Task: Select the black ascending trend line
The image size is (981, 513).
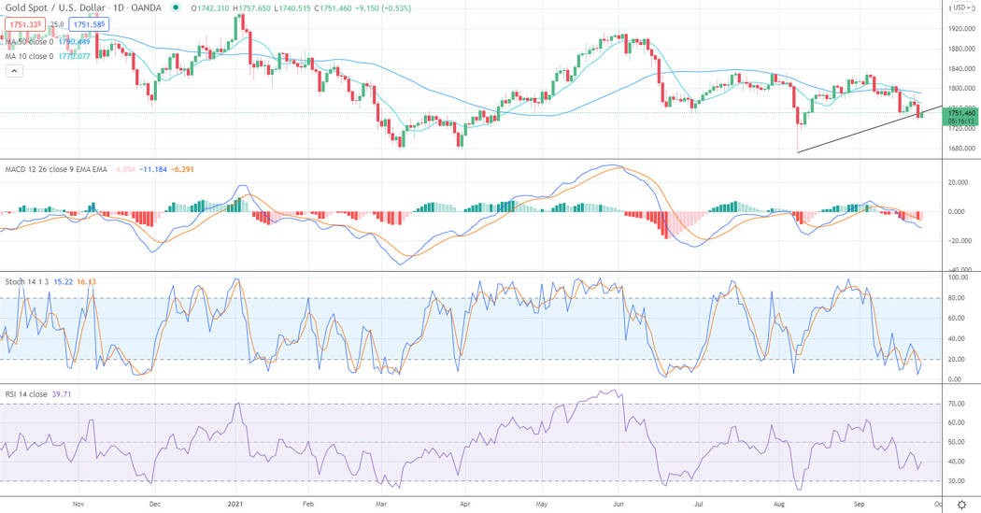Action: [x=870, y=129]
